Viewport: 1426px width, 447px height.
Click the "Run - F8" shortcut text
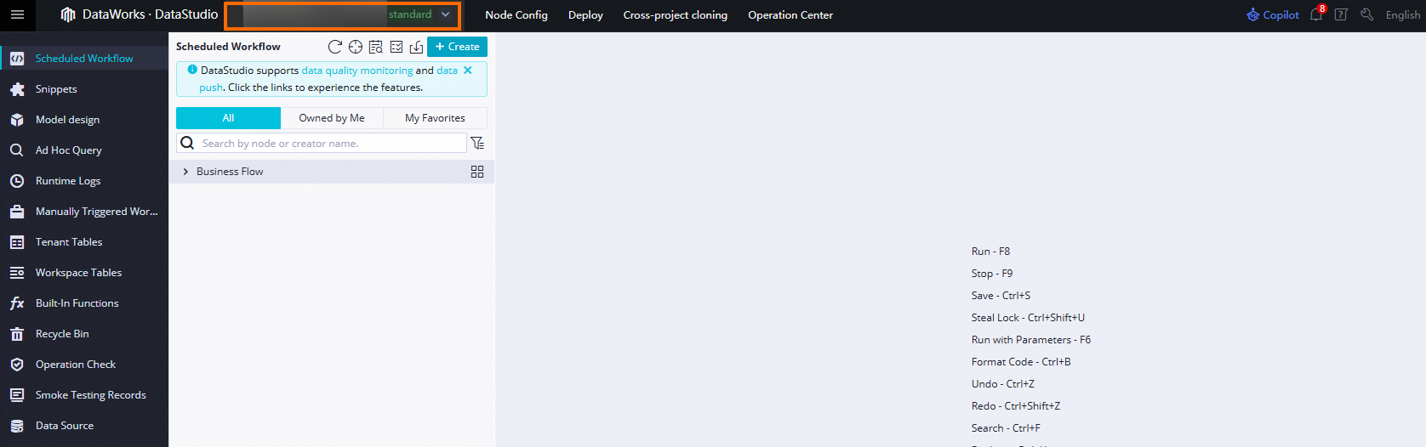pos(990,252)
